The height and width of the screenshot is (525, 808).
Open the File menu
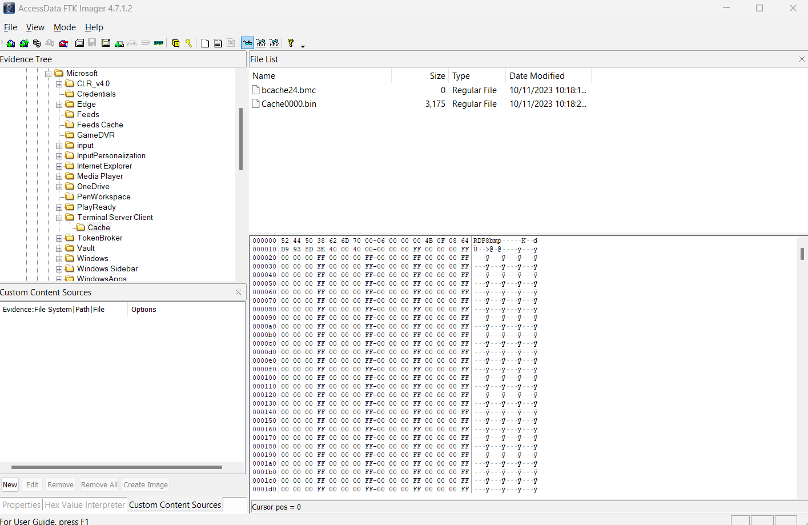[10, 27]
